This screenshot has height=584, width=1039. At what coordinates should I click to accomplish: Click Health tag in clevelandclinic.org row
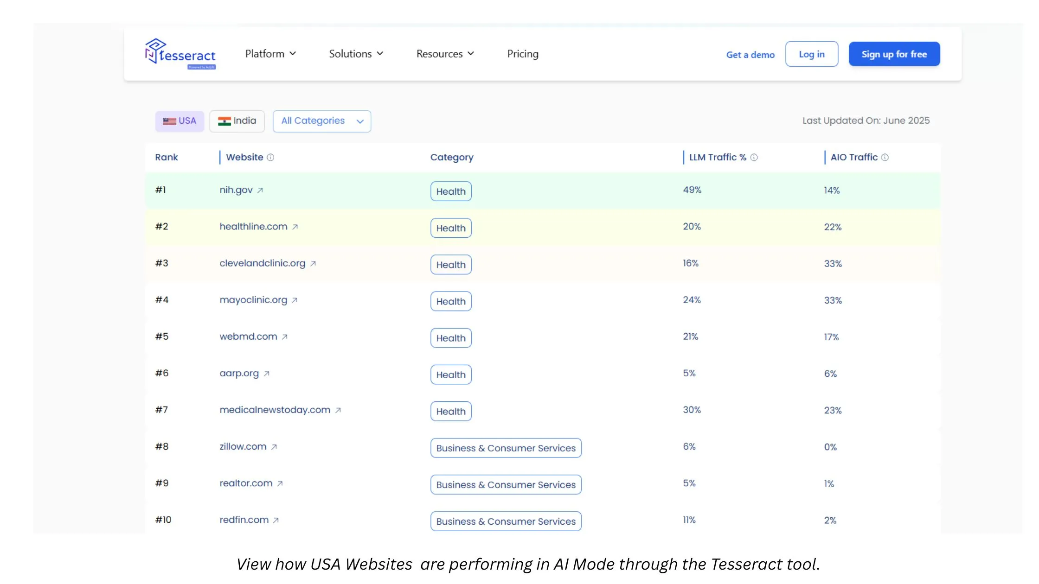click(x=451, y=265)
